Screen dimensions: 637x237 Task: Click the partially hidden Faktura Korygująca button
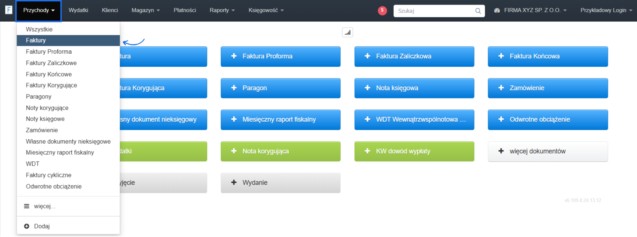164,88
